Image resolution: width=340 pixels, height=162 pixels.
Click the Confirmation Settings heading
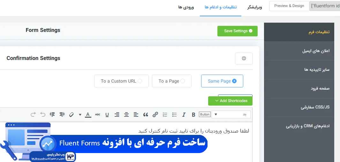[x=34, y=58]
